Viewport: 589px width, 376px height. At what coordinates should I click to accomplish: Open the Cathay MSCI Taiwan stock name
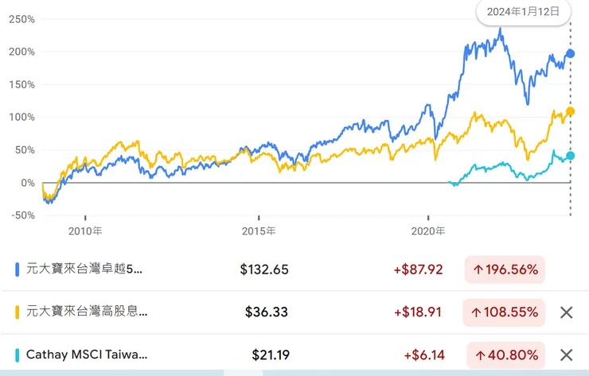tap(87, 355)
